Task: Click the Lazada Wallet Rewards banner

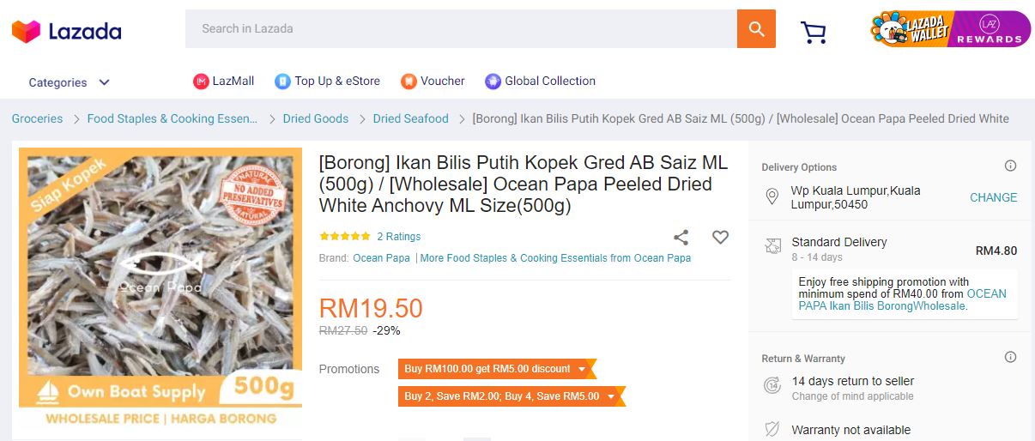Action: tap(950, 29)
